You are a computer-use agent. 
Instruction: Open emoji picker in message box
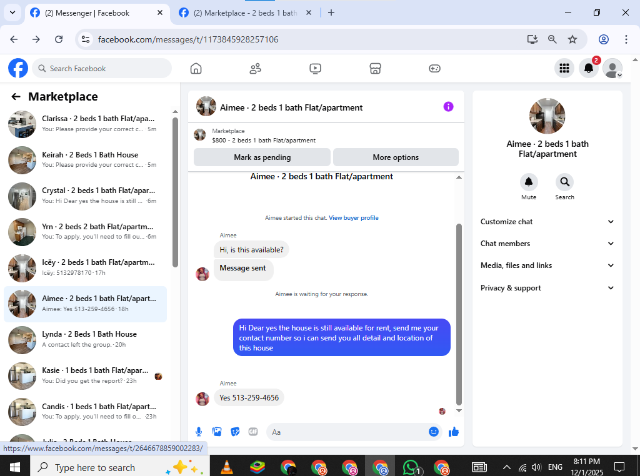tap(434, 432)
